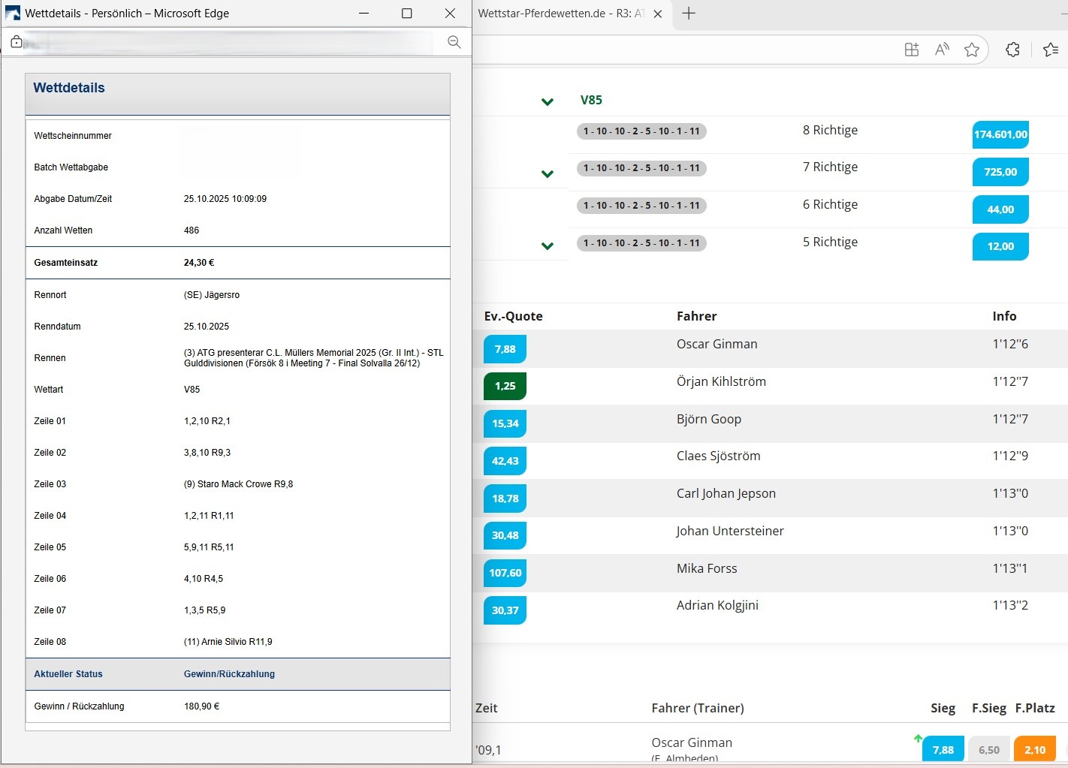
Task: Click the site info lock icon
Action: coord(17,42)
